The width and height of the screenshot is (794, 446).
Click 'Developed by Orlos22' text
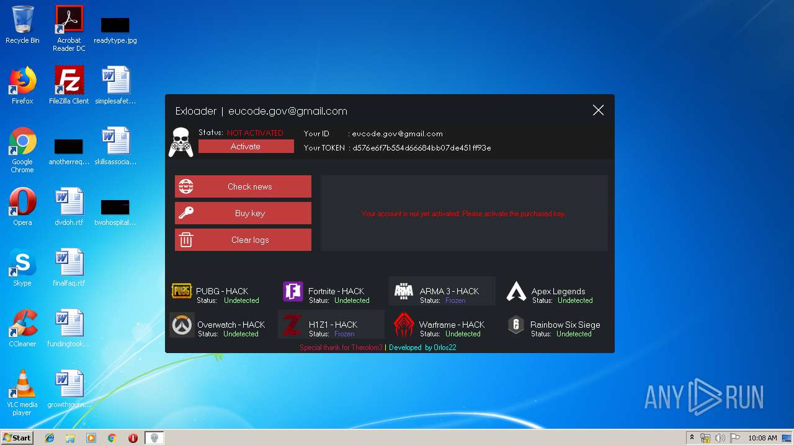coord(422,348)
